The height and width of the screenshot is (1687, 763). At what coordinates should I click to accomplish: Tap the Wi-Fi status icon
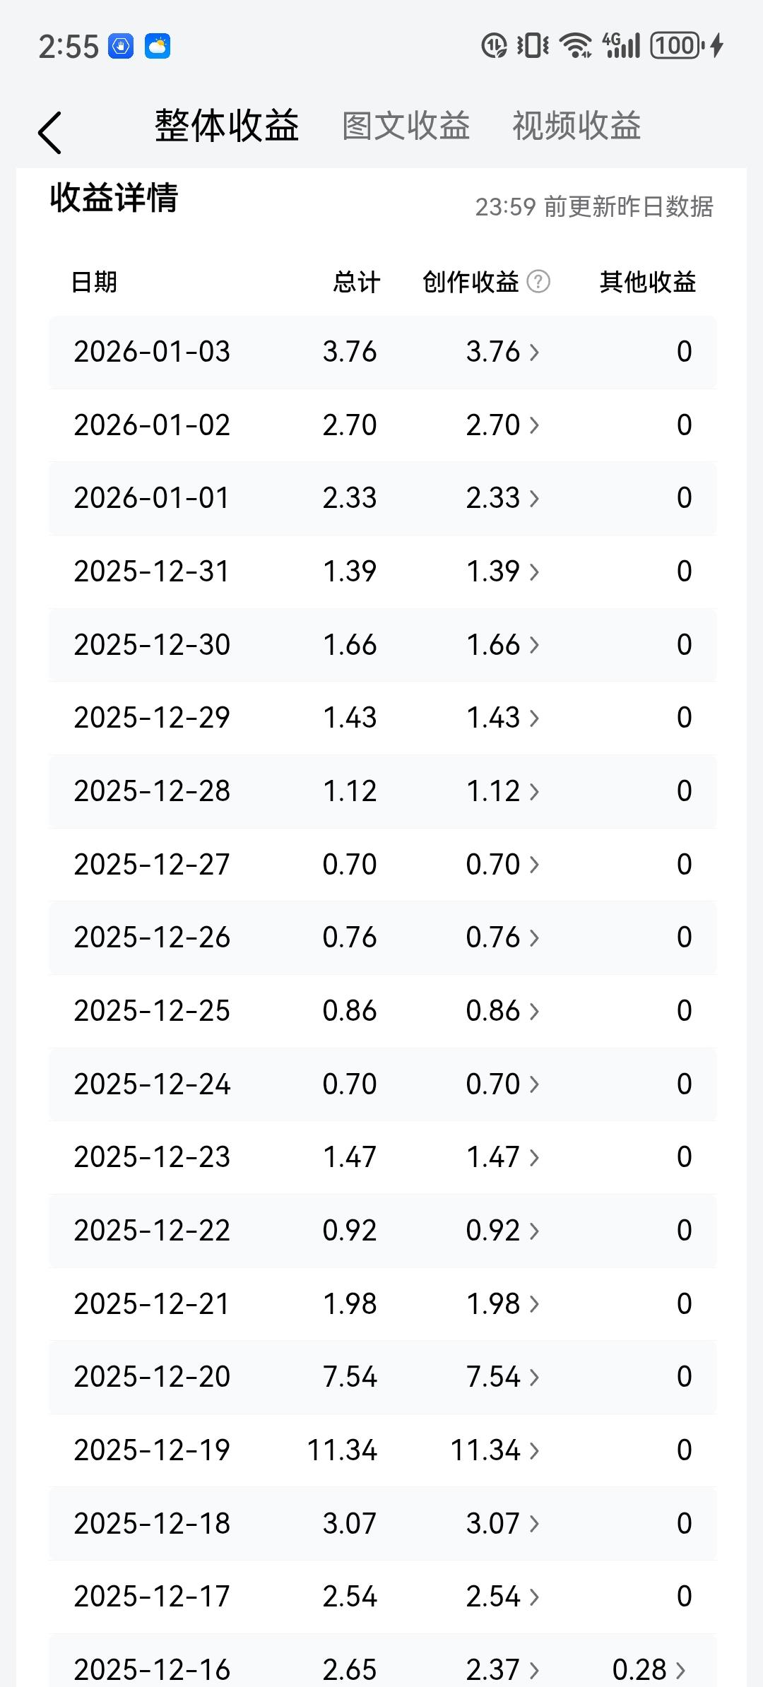tap(575, 46)
